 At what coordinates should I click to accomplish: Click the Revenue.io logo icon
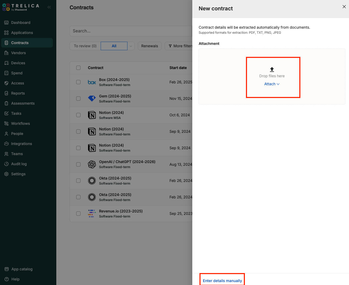[x=92, y=214]
